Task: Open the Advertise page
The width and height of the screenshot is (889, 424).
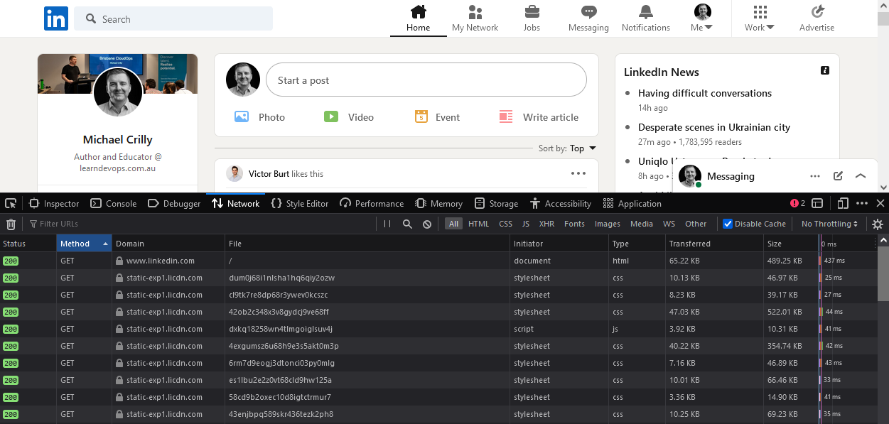Action: point(817,18)
